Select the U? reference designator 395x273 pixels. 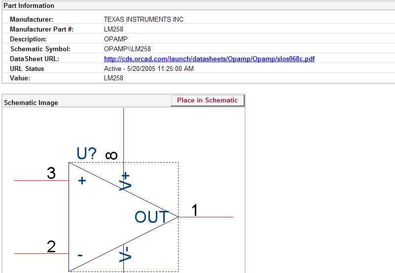pos(86,154)
